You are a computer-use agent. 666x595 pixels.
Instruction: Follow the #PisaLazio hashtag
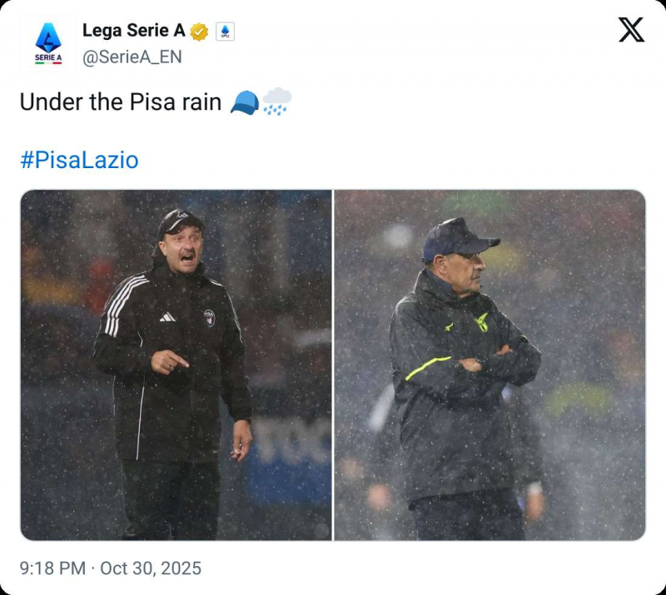(x=79, y=160)
